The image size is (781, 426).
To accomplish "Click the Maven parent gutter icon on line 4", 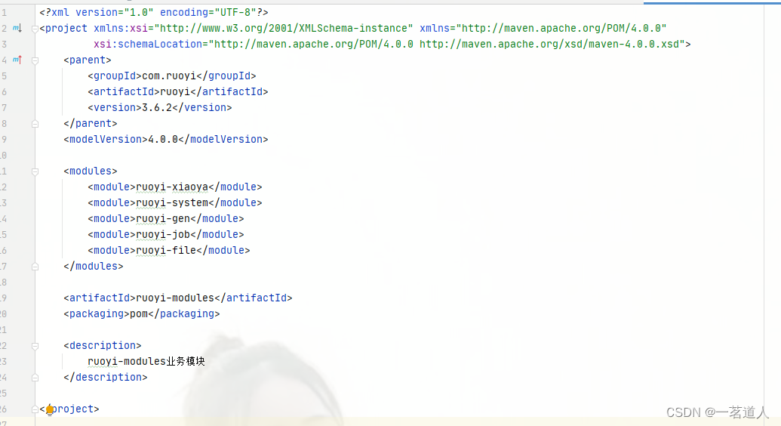I will pyautogui.click(x=17, y=60).
